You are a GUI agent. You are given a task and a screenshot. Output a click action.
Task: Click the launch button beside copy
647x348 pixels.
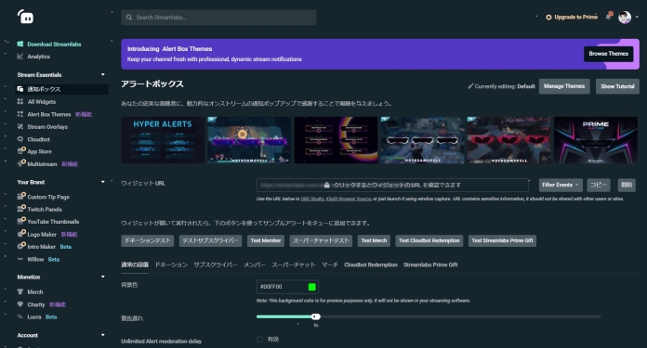coord(627,185)
